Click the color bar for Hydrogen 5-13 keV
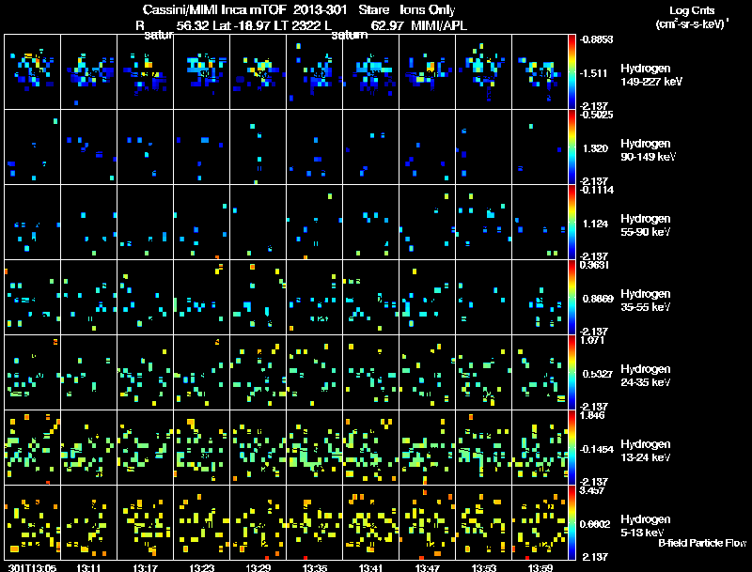Screen dimensions: 752x572 (573, 522)
